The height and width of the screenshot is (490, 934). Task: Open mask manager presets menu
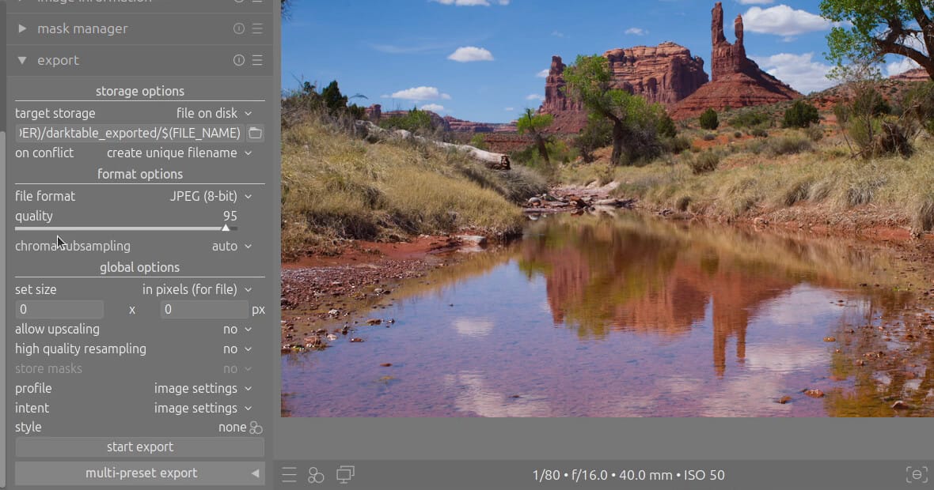257,28
